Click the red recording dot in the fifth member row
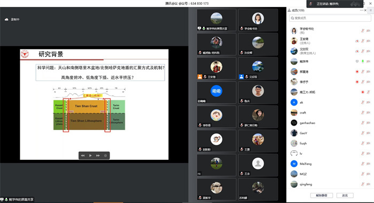Image resolution: width=374 pixels, height=203 pixels. tap(357, 71)
